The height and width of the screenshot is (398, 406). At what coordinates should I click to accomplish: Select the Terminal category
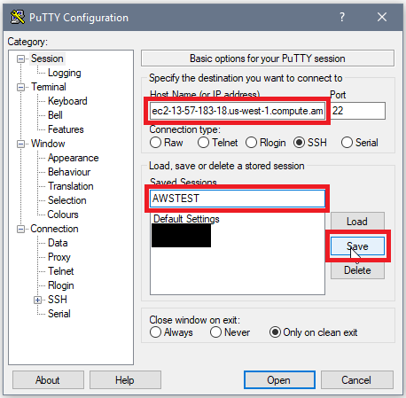tap(49, 87)
